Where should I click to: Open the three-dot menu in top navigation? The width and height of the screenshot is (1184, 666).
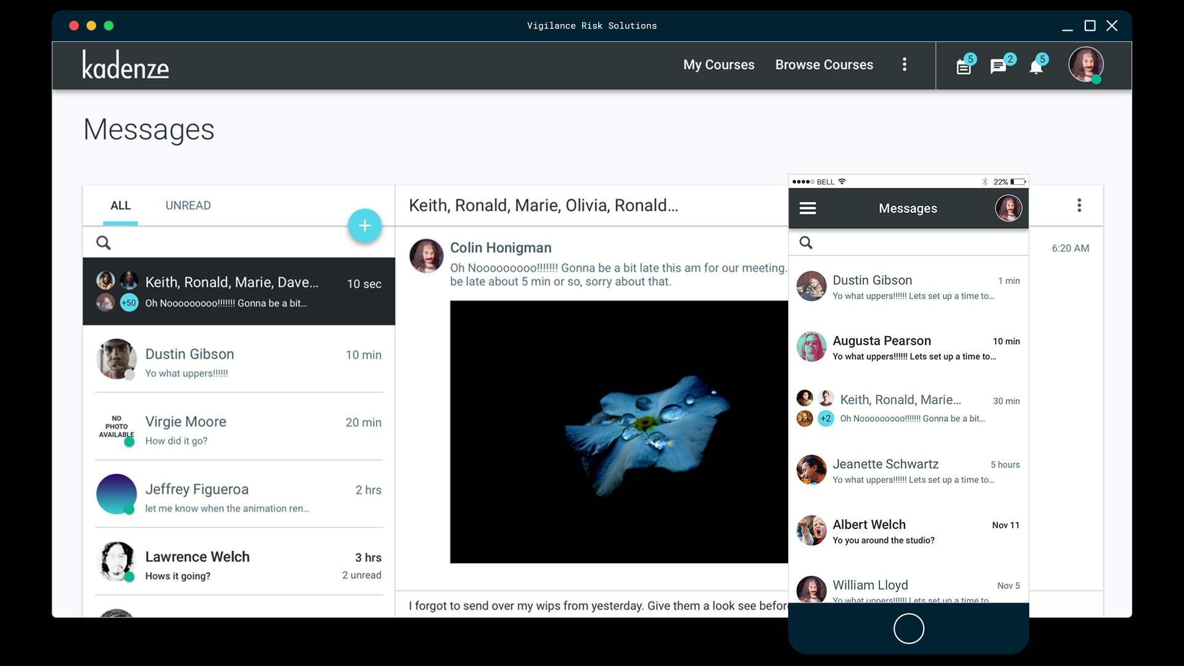coord(905,65)
